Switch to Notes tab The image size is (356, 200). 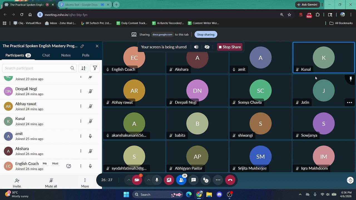pos(66,55)
